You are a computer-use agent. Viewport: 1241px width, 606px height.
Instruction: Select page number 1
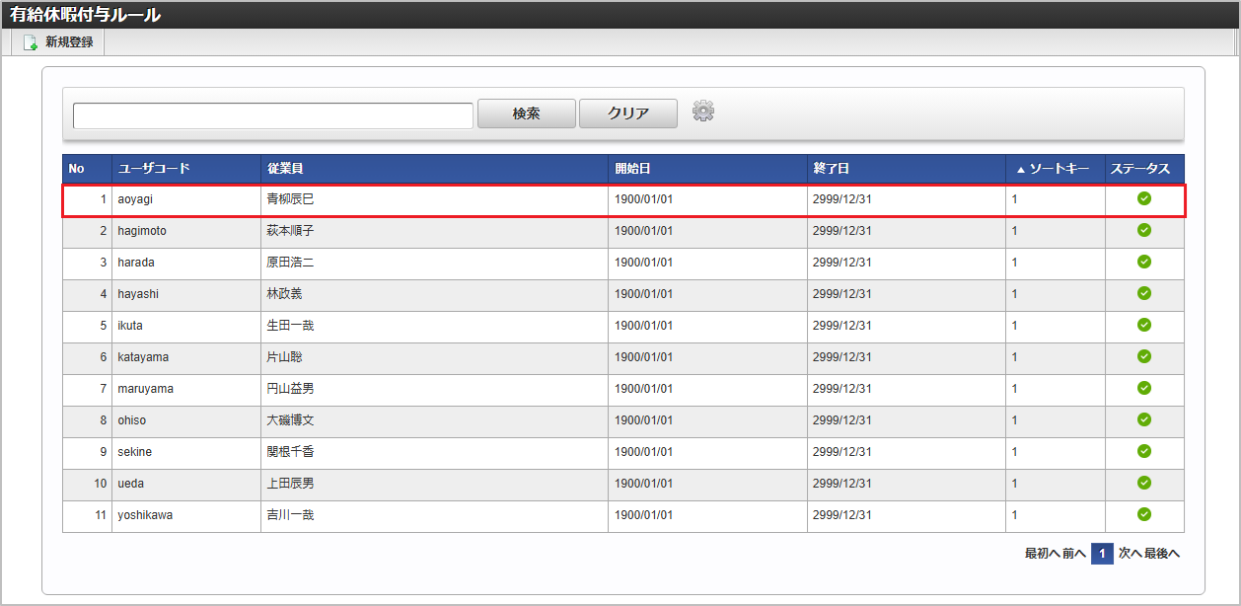click(1102, 554)
